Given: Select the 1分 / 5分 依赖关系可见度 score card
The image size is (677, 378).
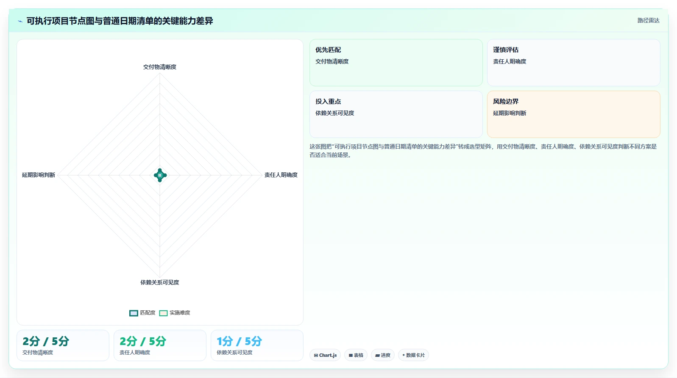Looking at the screenshot, I should (257, 345).
